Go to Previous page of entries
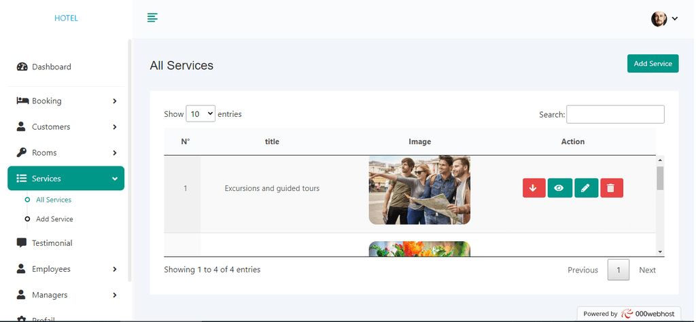This screenshot has height=322, width=696. tap(582, 270)
